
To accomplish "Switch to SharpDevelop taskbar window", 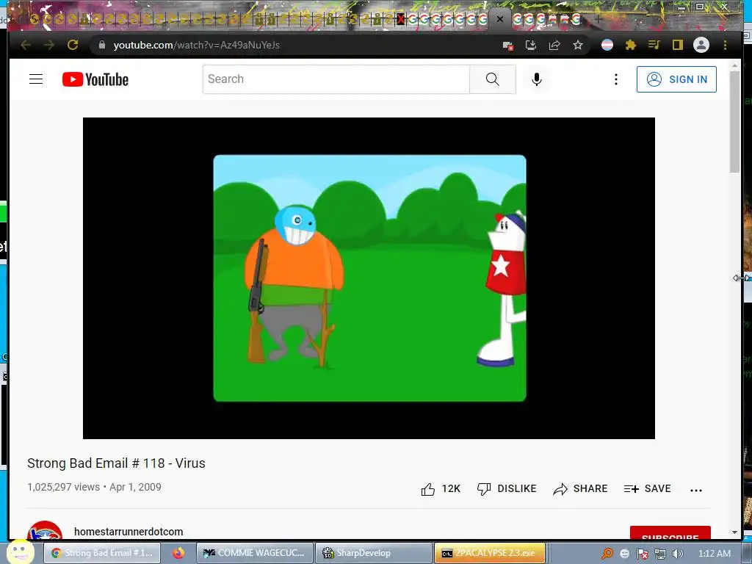I will click(373, 553).
